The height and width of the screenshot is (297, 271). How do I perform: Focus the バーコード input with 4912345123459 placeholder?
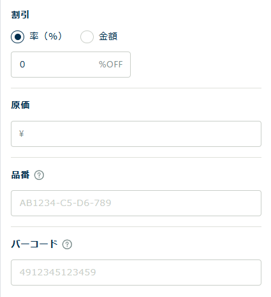coord(136,272)
